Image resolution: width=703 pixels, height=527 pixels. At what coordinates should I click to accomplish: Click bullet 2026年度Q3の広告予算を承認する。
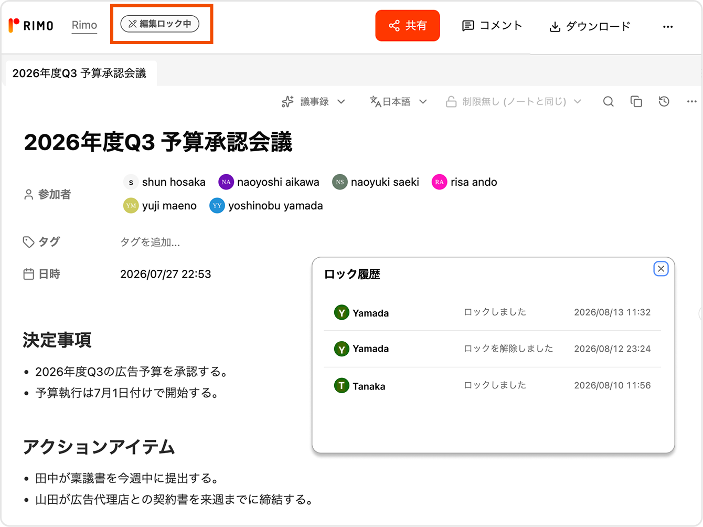(132, 372)
